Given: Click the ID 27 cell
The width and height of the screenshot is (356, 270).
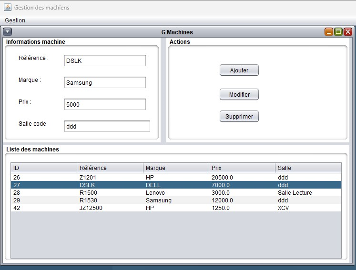Looking at the screenshot, I should point(44,185).
